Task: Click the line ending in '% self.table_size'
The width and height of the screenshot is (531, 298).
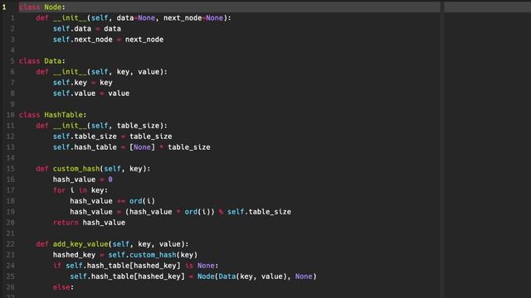Action: pyautogui.click(x=181, y=212)
